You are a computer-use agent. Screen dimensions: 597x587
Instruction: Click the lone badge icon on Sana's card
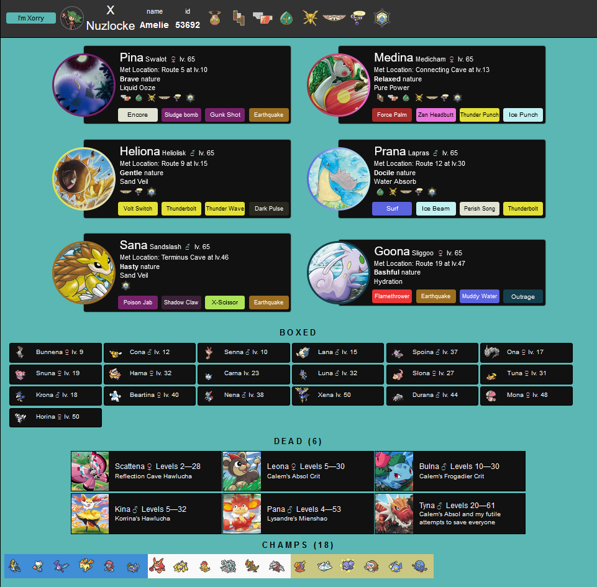coord(125,286)
